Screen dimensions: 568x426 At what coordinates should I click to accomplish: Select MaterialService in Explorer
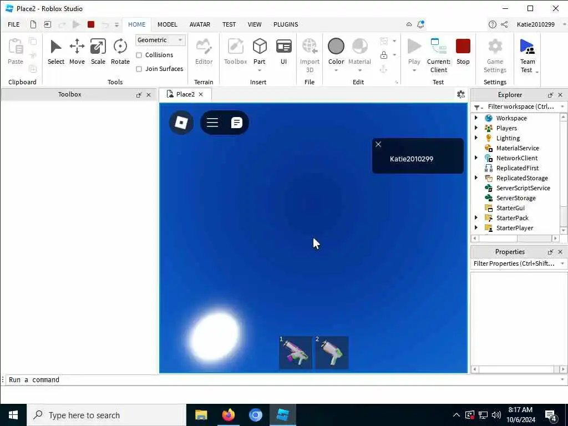tap(517, 148)
